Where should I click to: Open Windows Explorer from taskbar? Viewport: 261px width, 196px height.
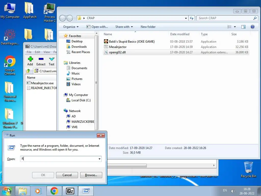(23, 191)
